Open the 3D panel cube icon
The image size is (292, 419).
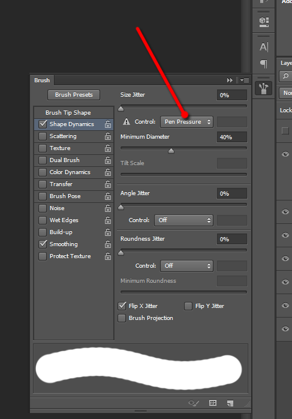(x=264, y=22)
